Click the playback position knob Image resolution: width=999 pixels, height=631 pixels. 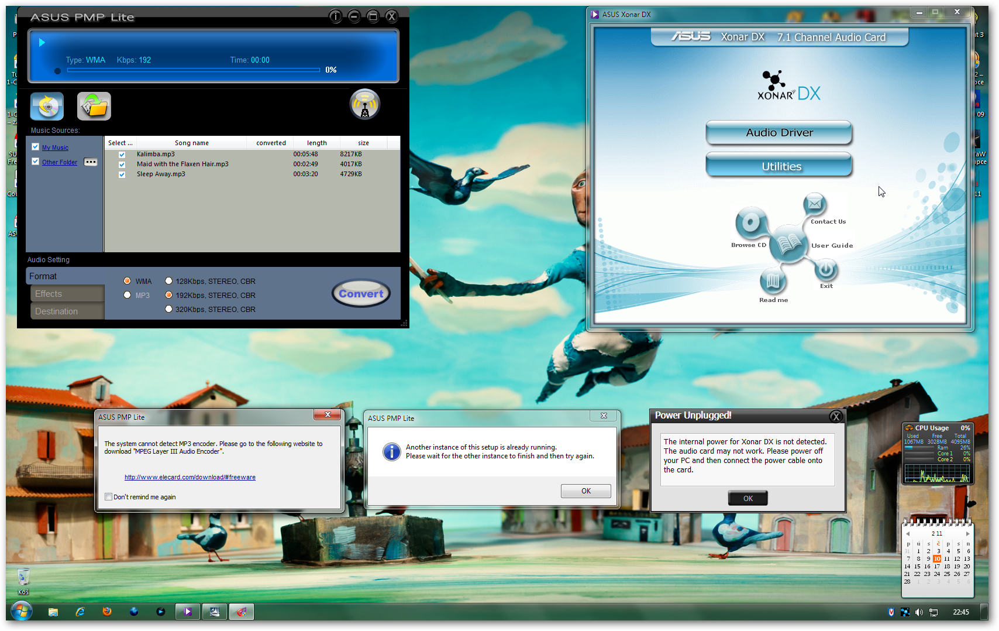coord(57,71)
